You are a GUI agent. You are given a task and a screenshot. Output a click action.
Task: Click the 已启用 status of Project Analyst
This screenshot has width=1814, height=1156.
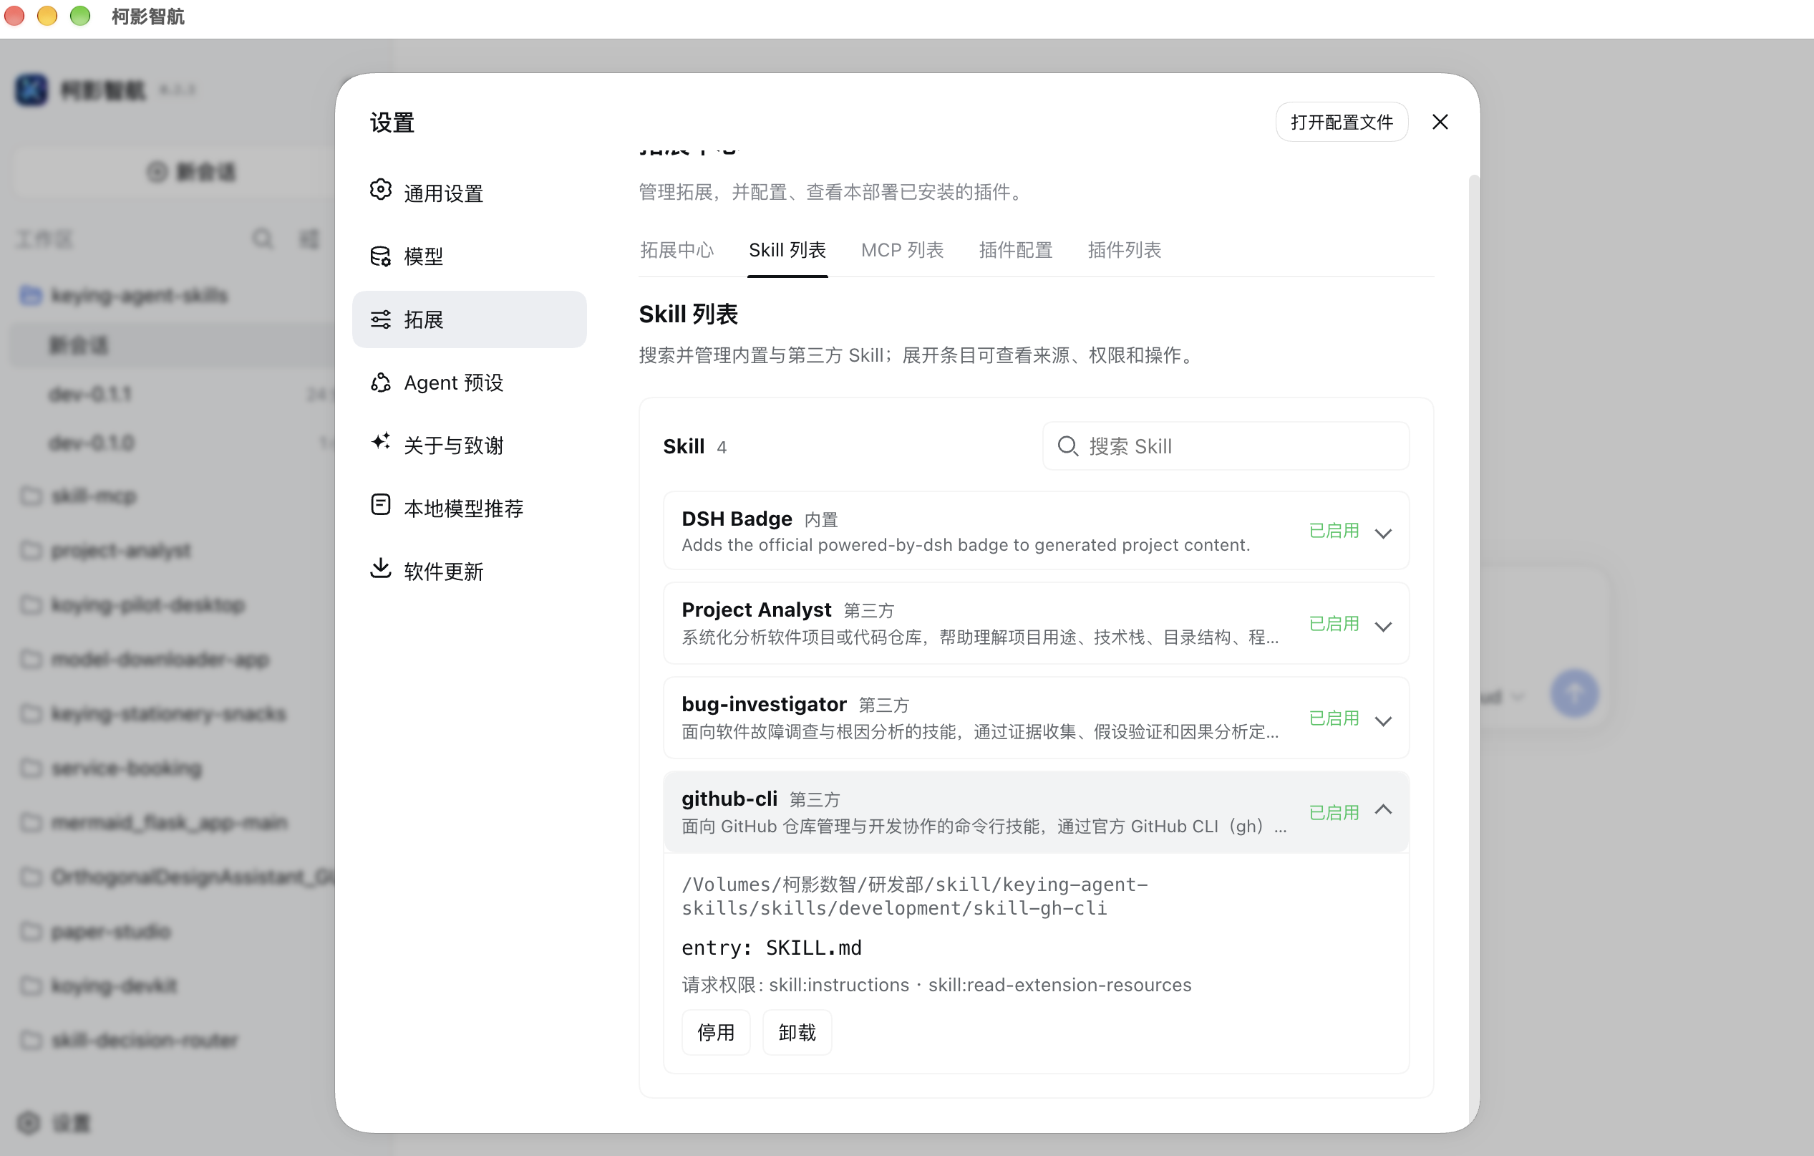[1334, 624]
